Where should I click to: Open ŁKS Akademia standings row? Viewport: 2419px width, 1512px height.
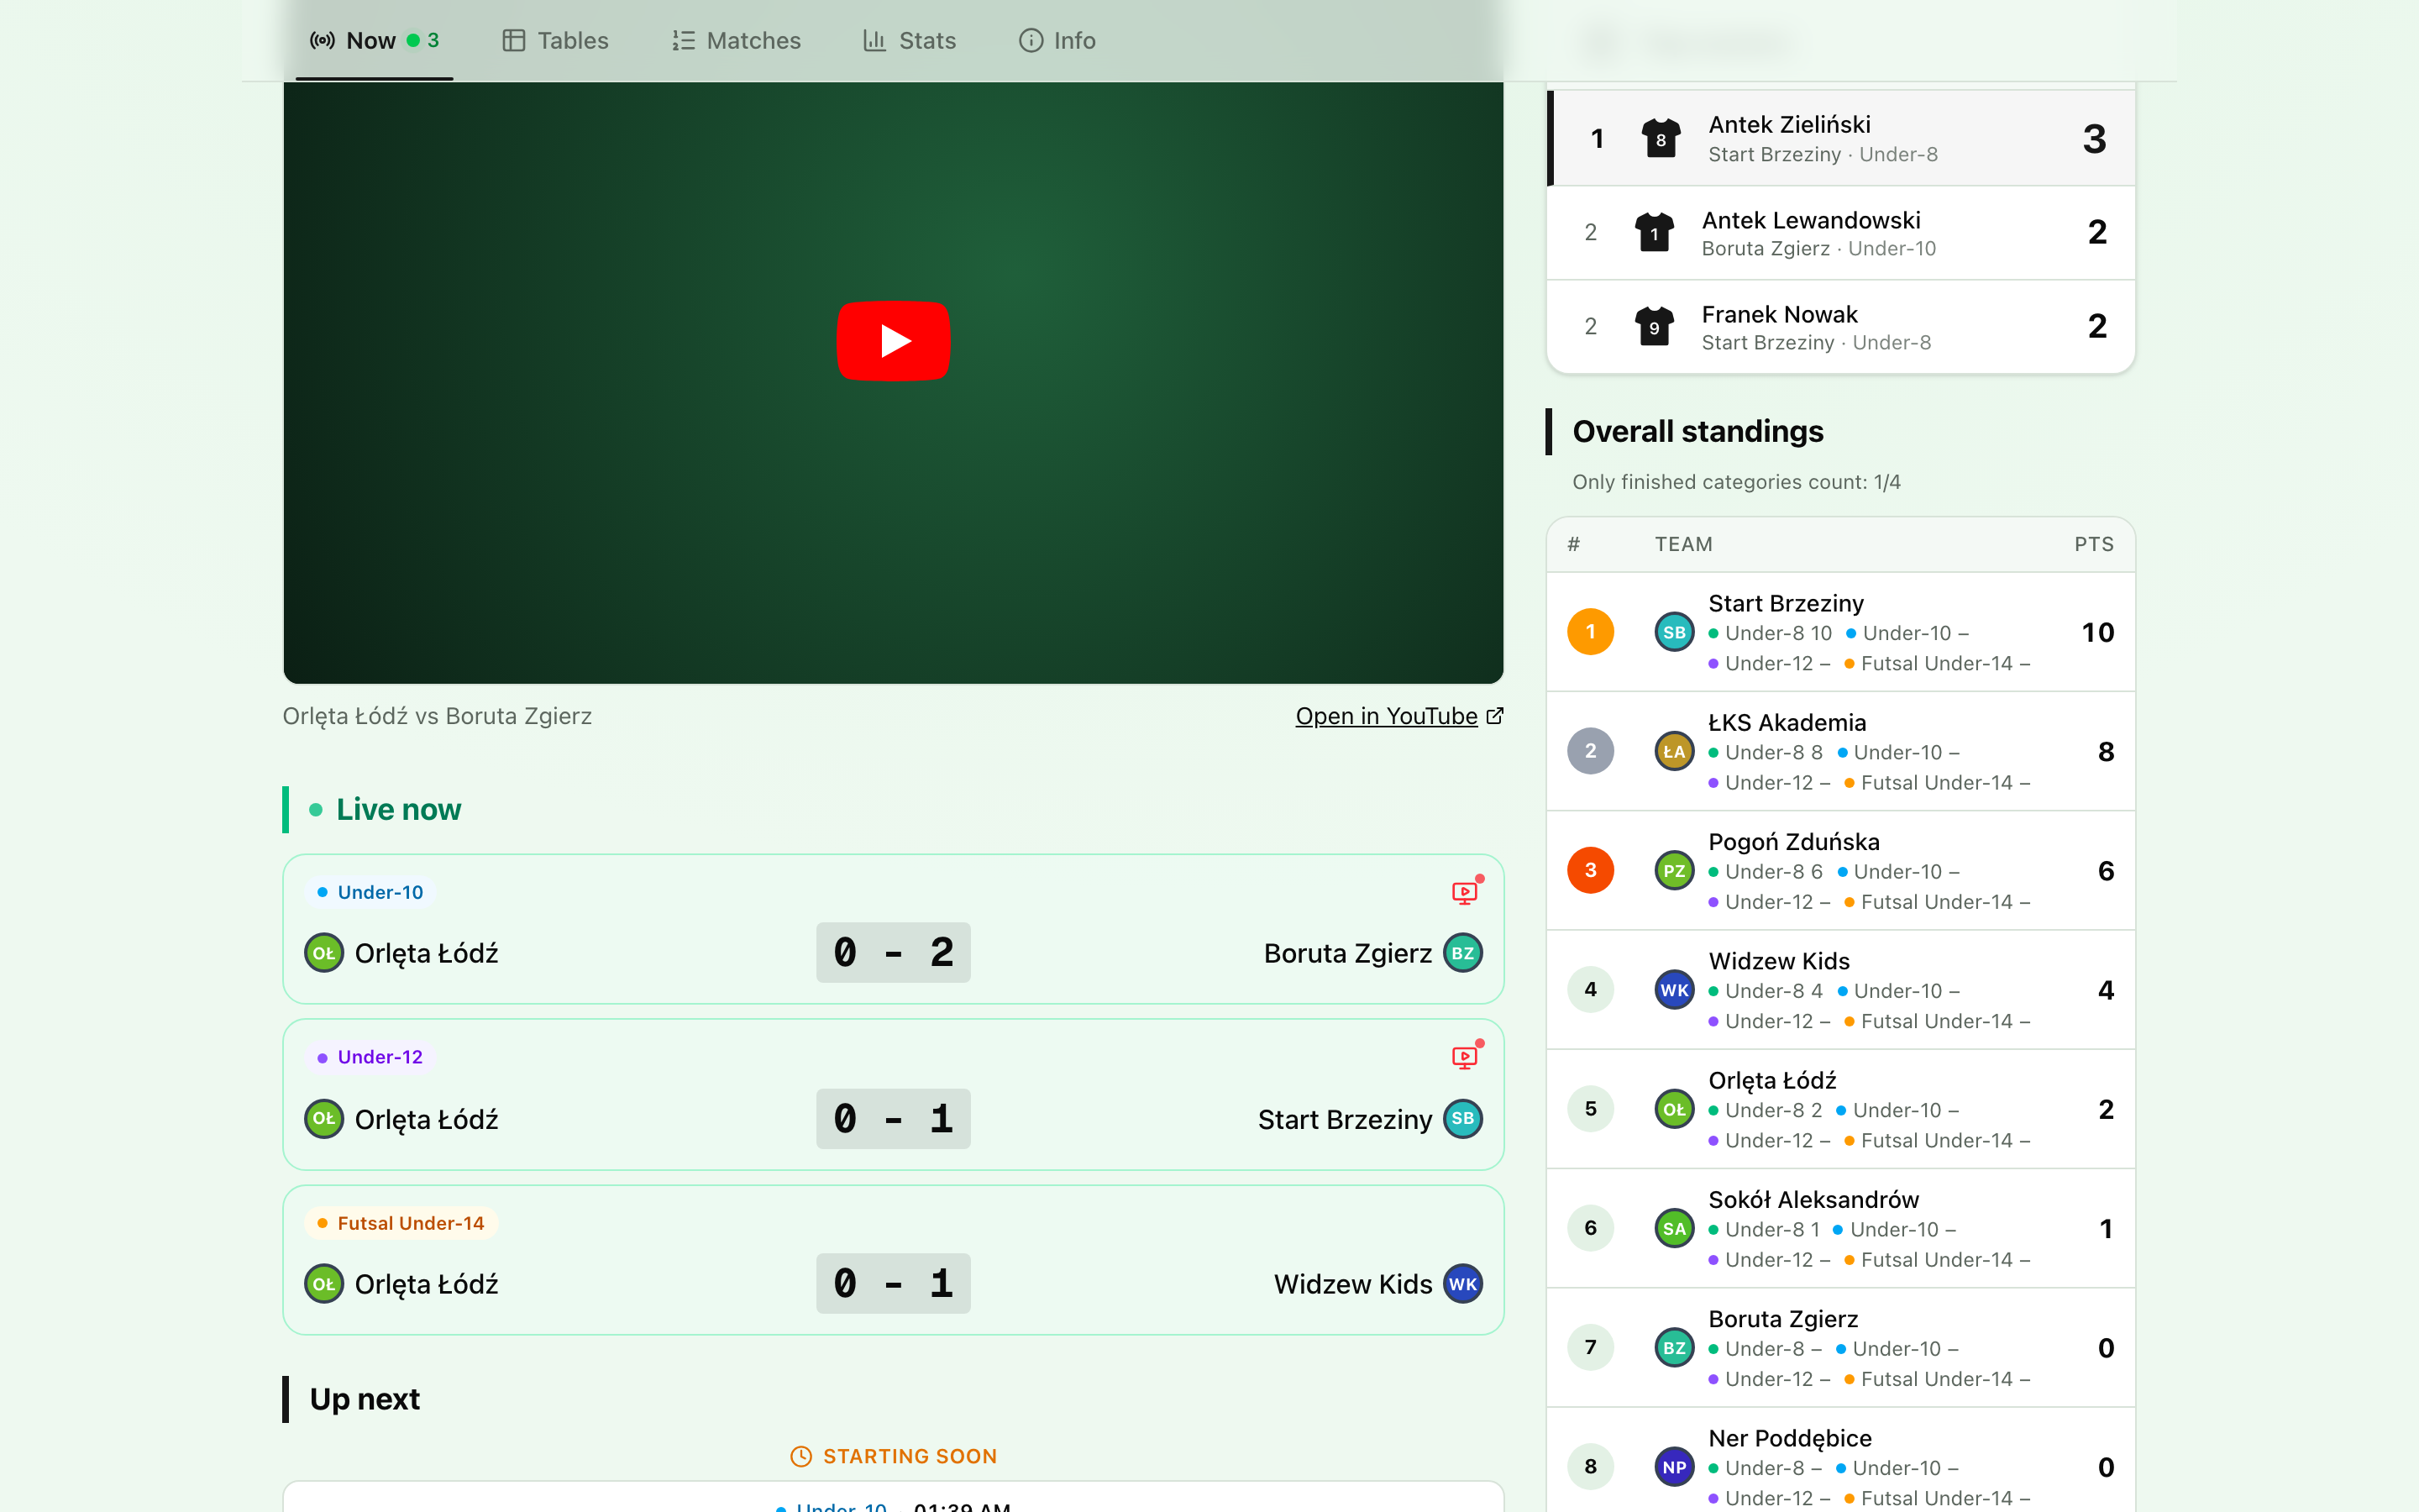1840,751
